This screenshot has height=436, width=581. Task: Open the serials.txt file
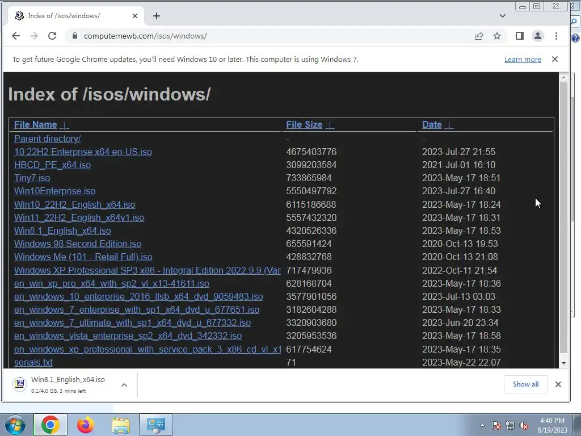pos(33,362)
